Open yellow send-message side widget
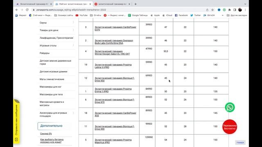The image size is (262, 147). 16,122
